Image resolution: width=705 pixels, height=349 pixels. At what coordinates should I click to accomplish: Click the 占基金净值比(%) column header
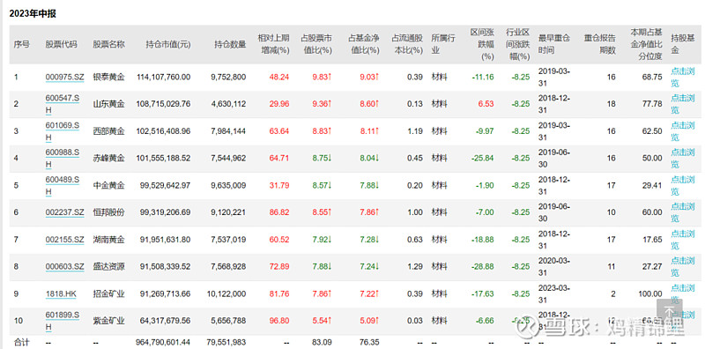364,44
